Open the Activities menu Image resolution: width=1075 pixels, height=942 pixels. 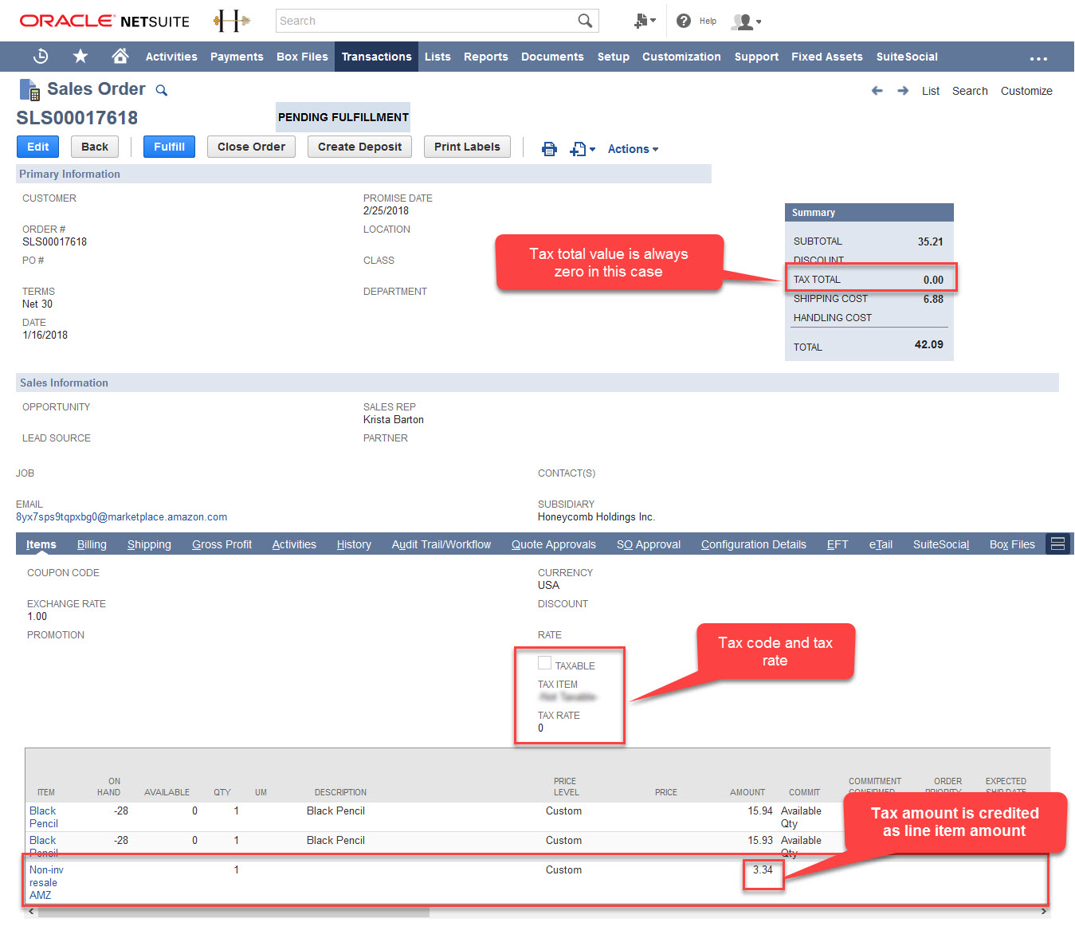coord(171,57)
